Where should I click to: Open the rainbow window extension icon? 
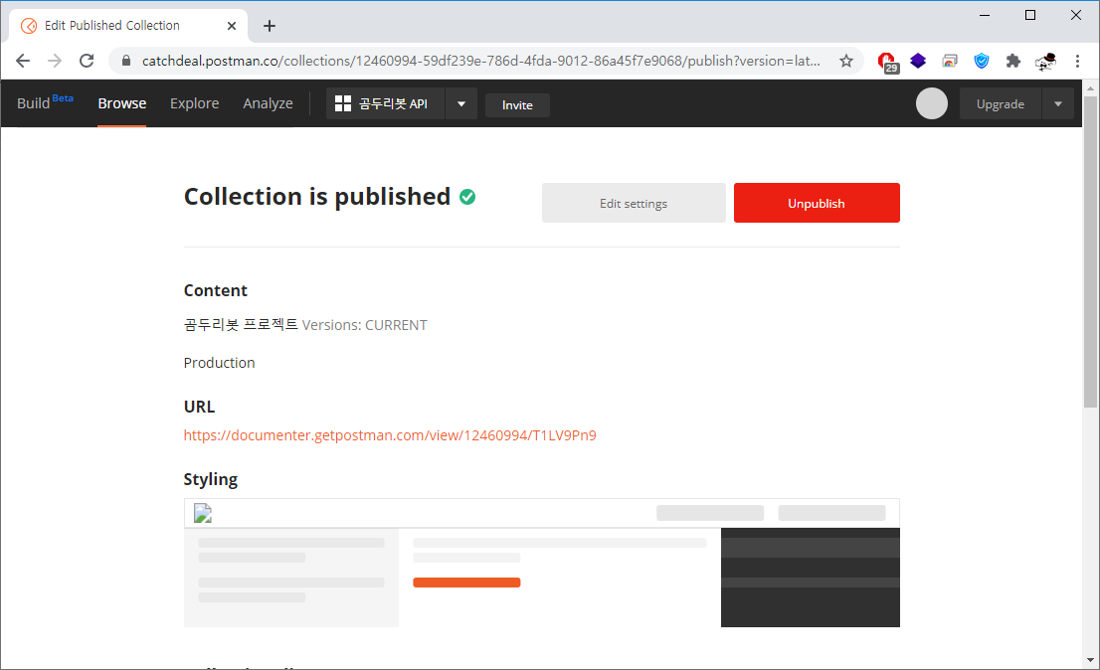tap(949, 61)
